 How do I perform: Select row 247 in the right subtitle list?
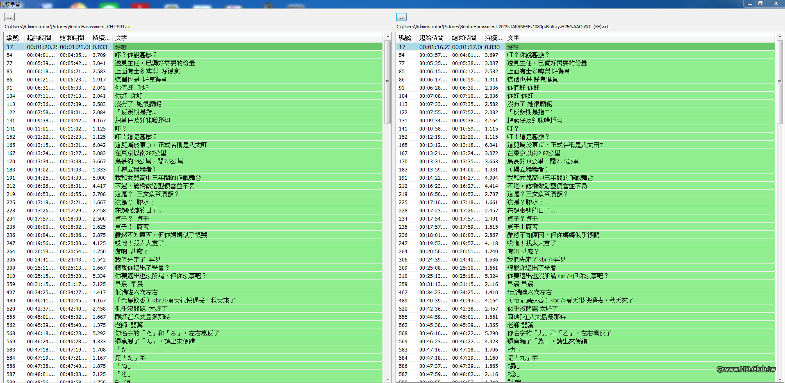[x=586, y=243]
